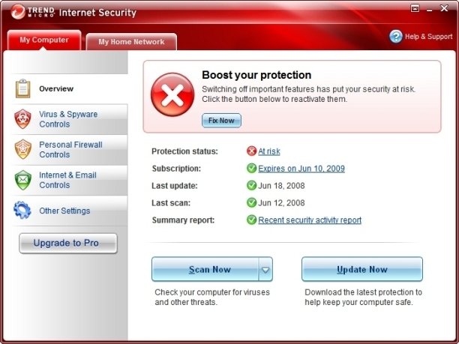Click the Personal Firewall orange shield icon
This screenshot has height=344, width=459.
coord(22,149)
